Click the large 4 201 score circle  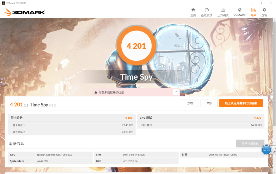(x=136, y=46)
